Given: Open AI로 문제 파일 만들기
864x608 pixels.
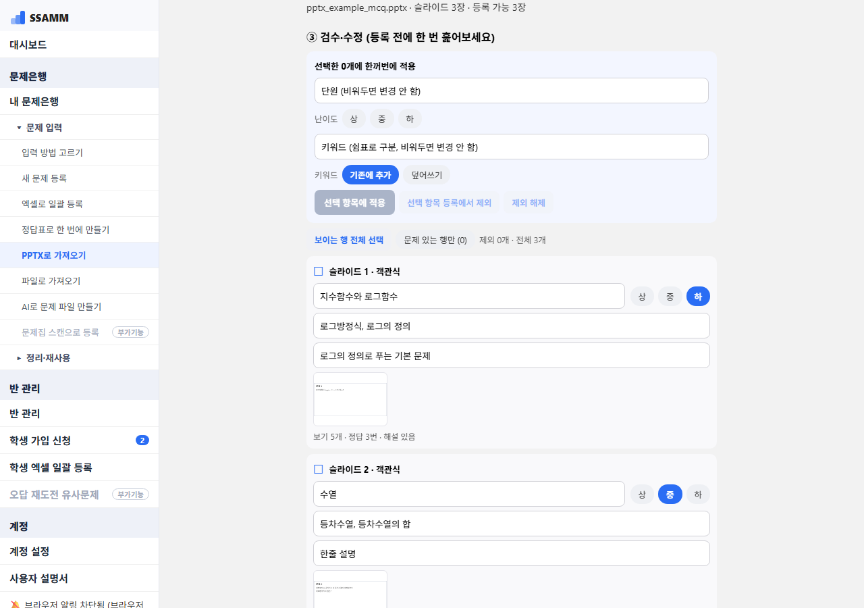Looking at the screenshot, I should pyautogui.click(x=79, y=307).
